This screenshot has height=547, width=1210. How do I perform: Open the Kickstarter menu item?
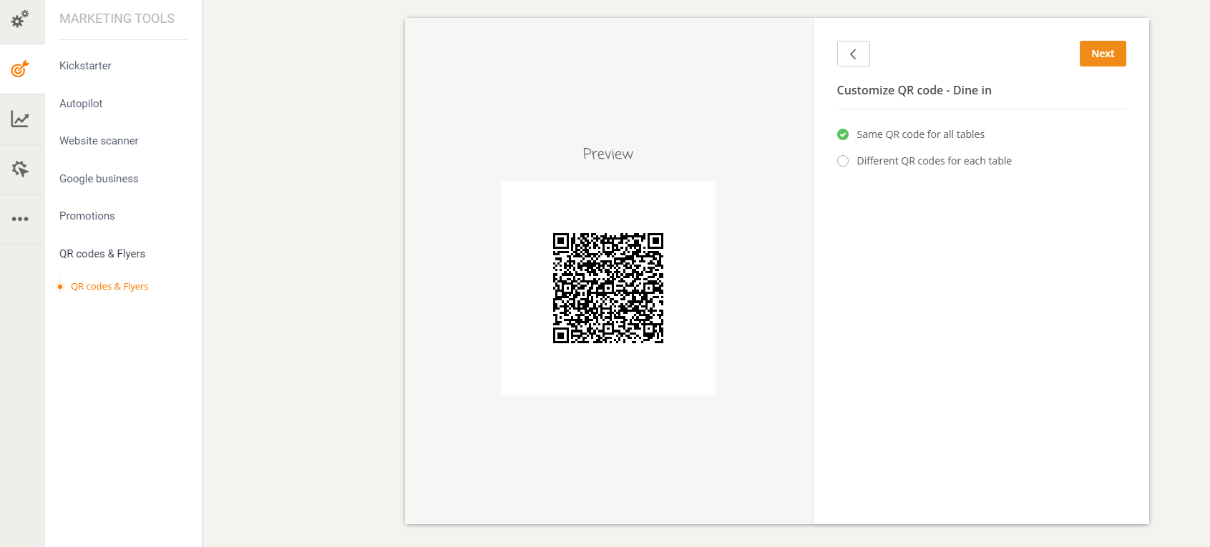point(85,66)
